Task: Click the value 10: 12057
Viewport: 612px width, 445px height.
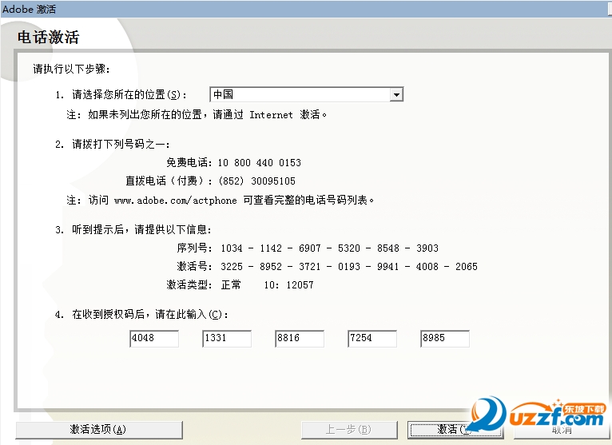Action: pyautogui.click(x=288, y=285)
